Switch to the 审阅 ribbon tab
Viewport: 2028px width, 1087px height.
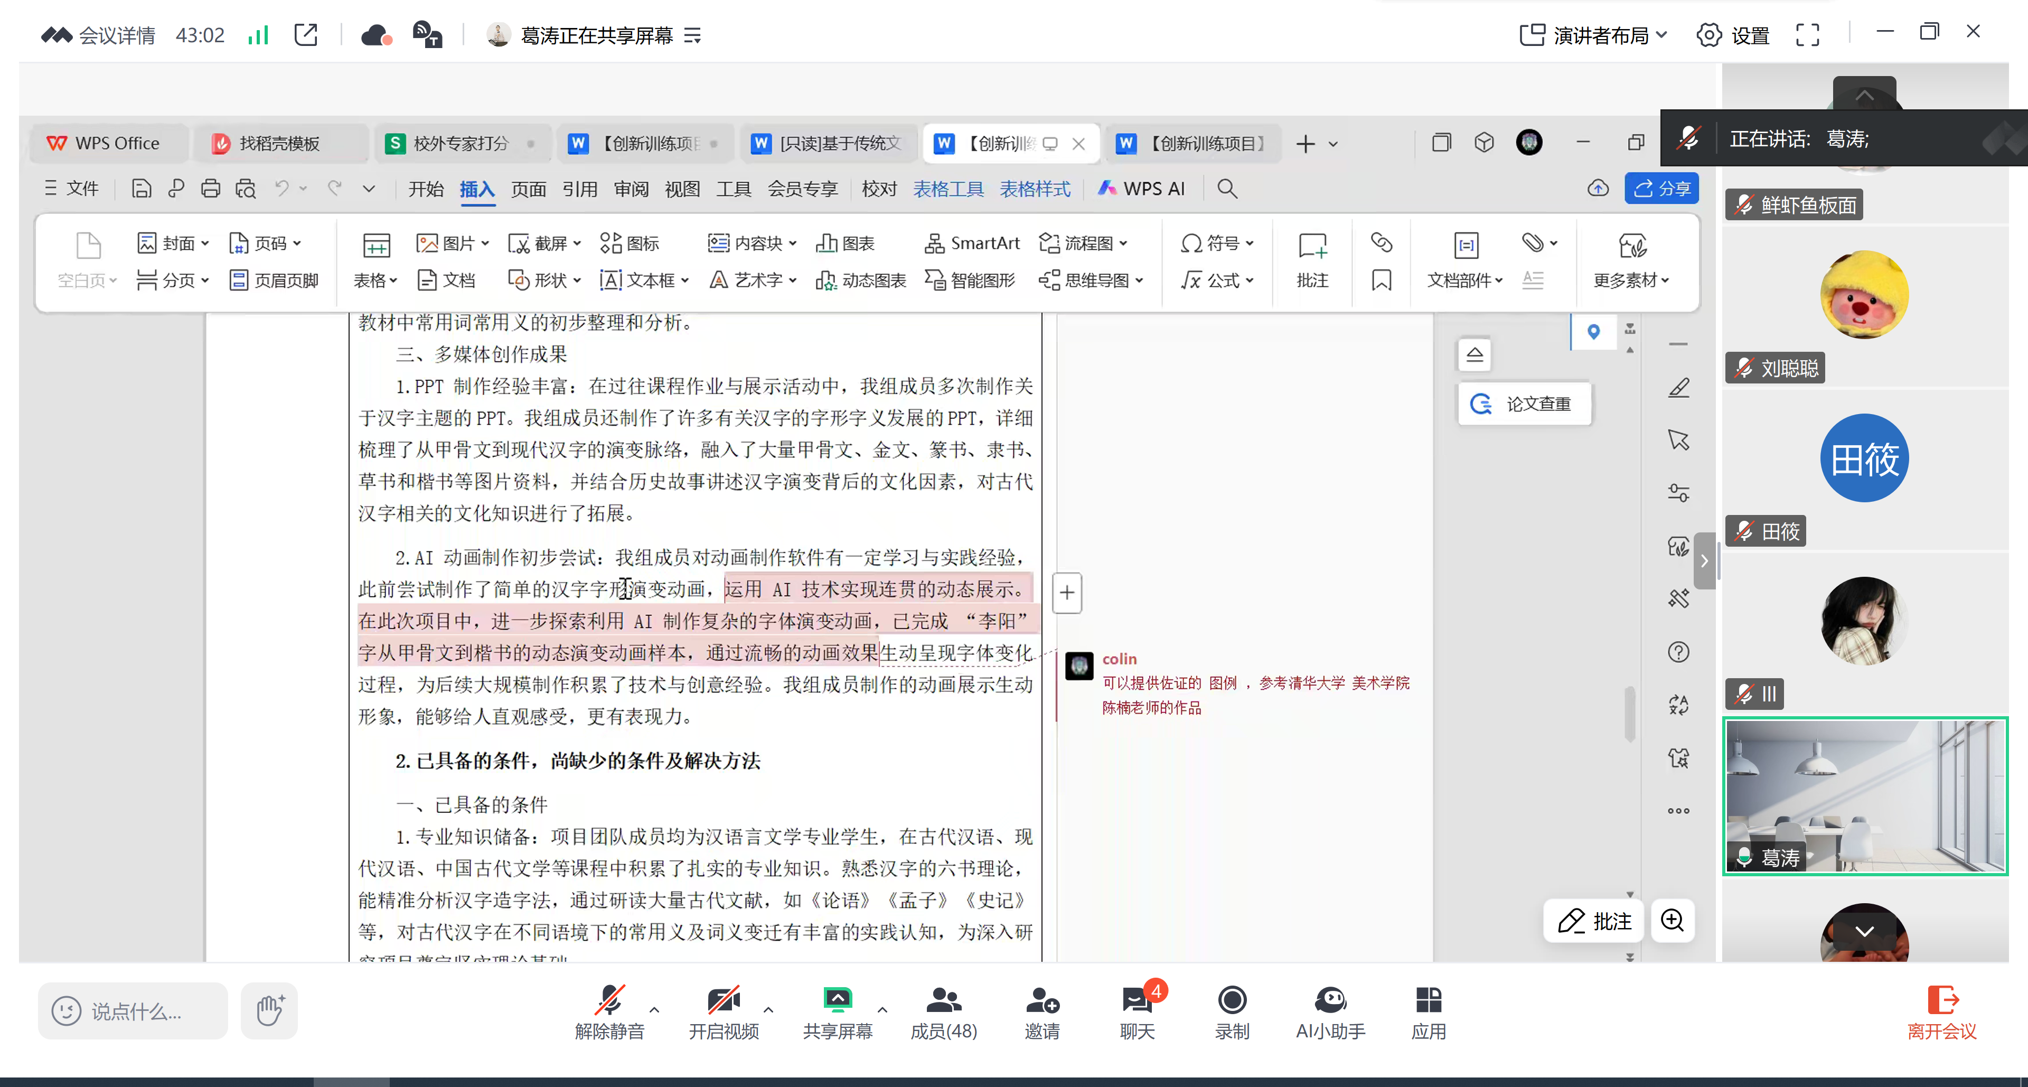(x=631, y=189)
